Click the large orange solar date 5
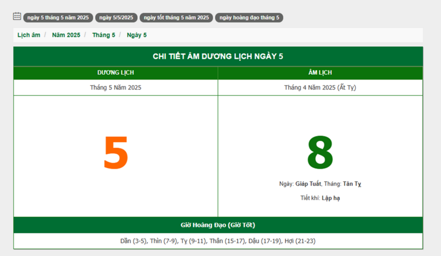This screenshot has width=441, height=256. point(116,154)
